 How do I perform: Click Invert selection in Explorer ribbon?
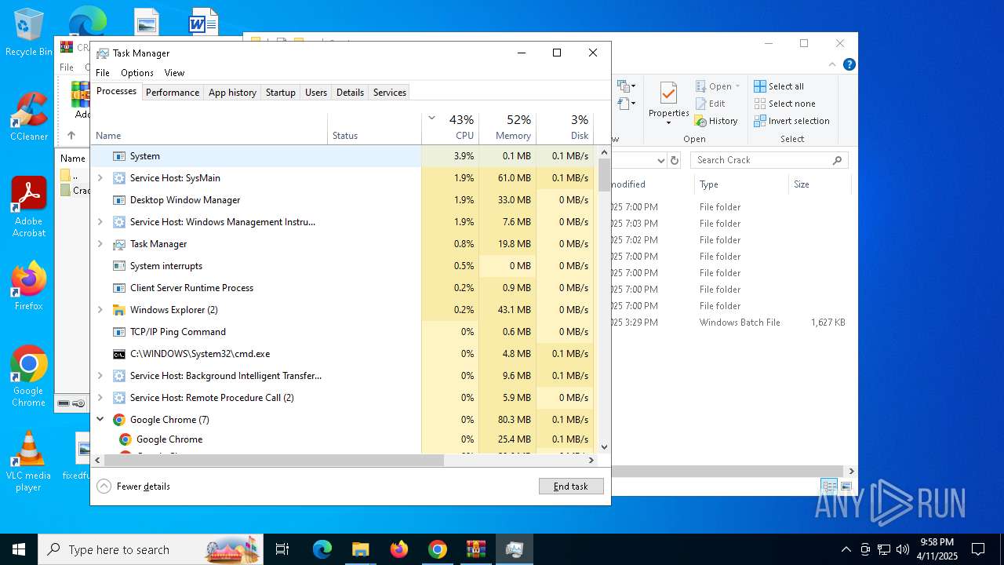[x=791, y=121]
